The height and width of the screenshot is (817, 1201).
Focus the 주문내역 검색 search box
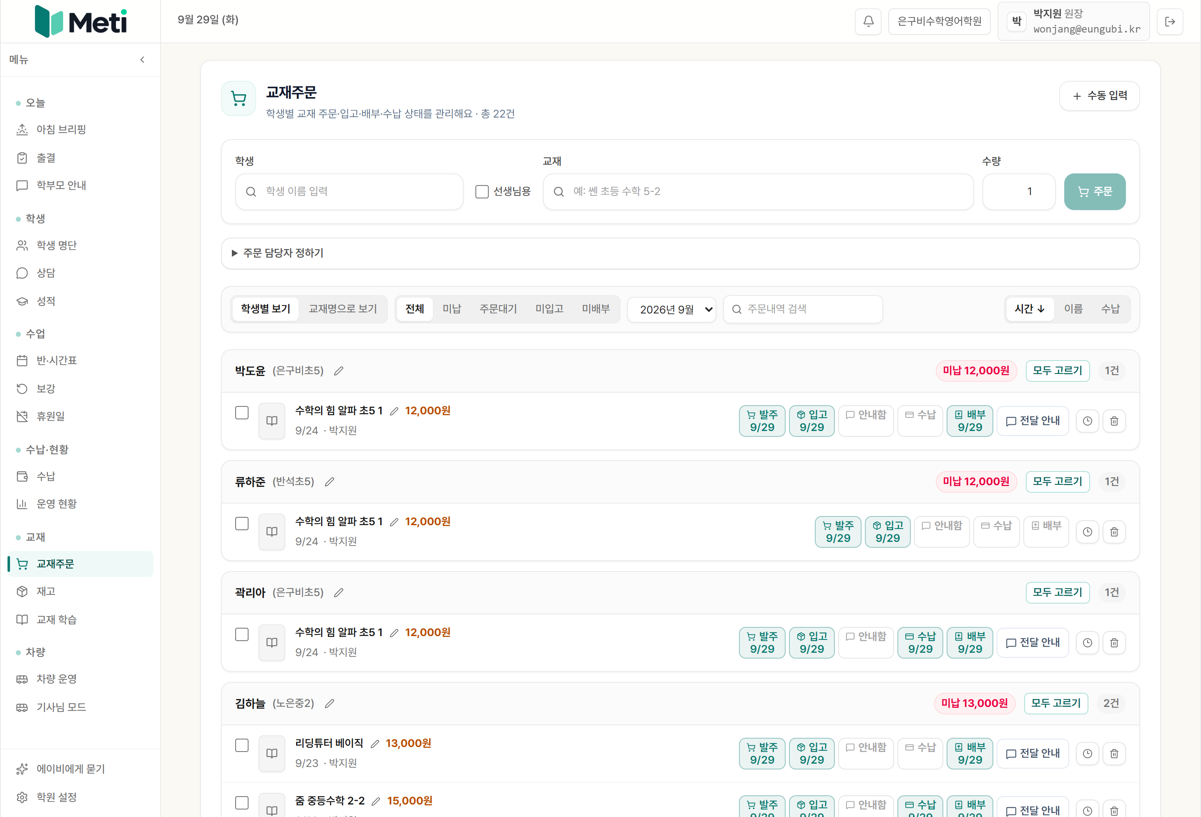(x=803, y=309)
